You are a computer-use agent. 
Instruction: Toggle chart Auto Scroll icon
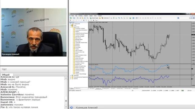[125, 18]
